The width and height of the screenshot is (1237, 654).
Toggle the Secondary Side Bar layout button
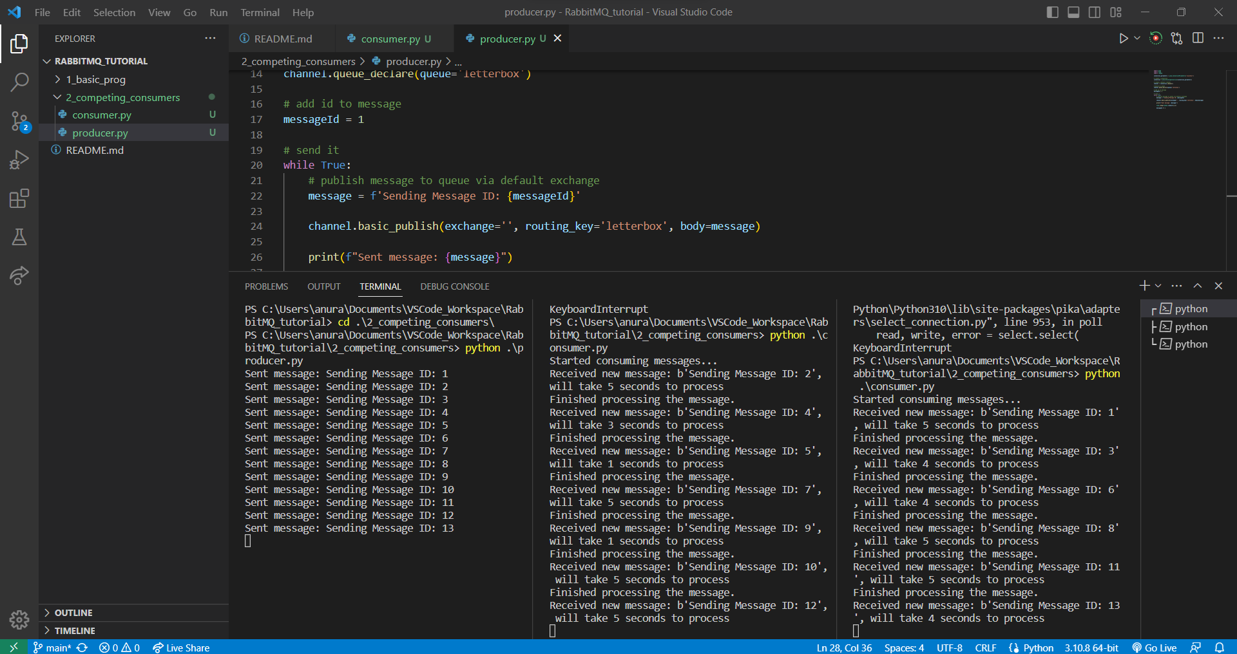click(x=1095, y=12)
